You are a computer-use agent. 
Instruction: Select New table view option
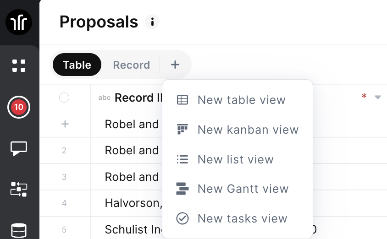(x=241, y=100)
